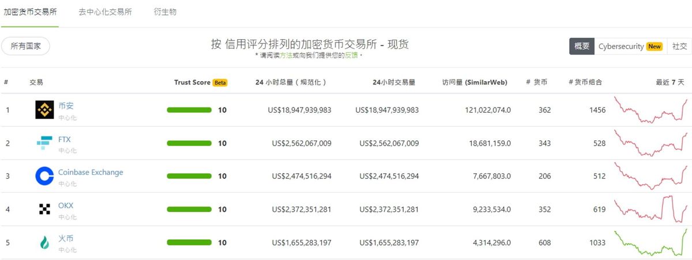This screenshot has width=692, height=260.
Task: Click the Coinbase Exchange trust score bar
Action: (189, 176)
